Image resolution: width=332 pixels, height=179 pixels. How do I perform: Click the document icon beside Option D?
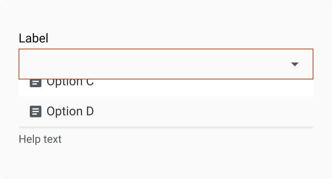36,111
